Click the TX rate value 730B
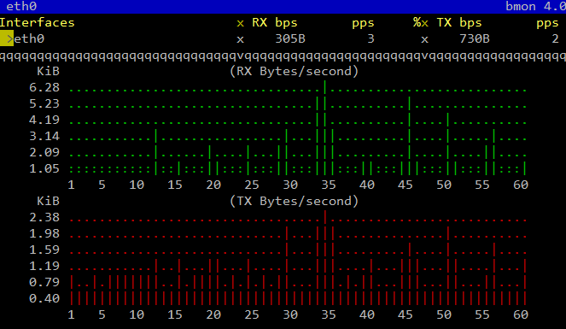 [x=475, y=38]
